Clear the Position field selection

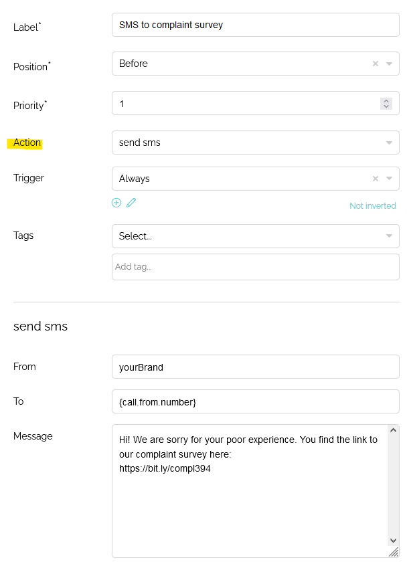coord(376,64)
